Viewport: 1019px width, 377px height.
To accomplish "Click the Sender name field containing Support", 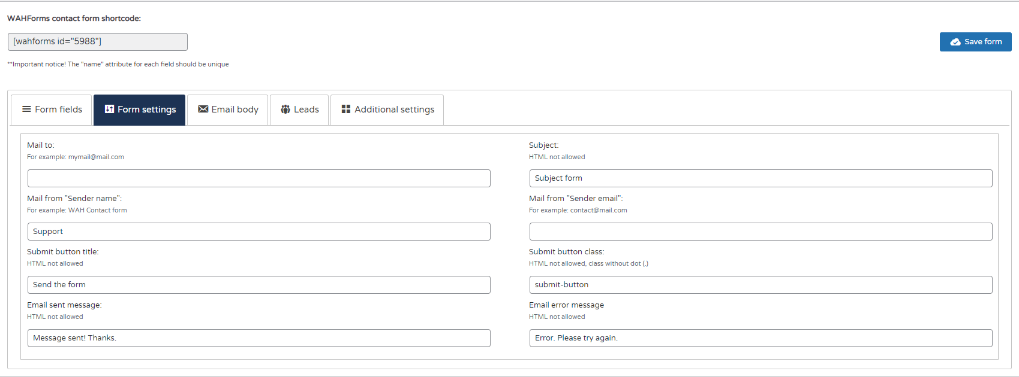I will pyautogui.click(x=259, y=232).
